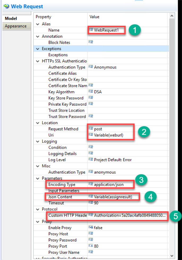Switch to the Appearance tab
182x260 pixels.
pos(16,26)
